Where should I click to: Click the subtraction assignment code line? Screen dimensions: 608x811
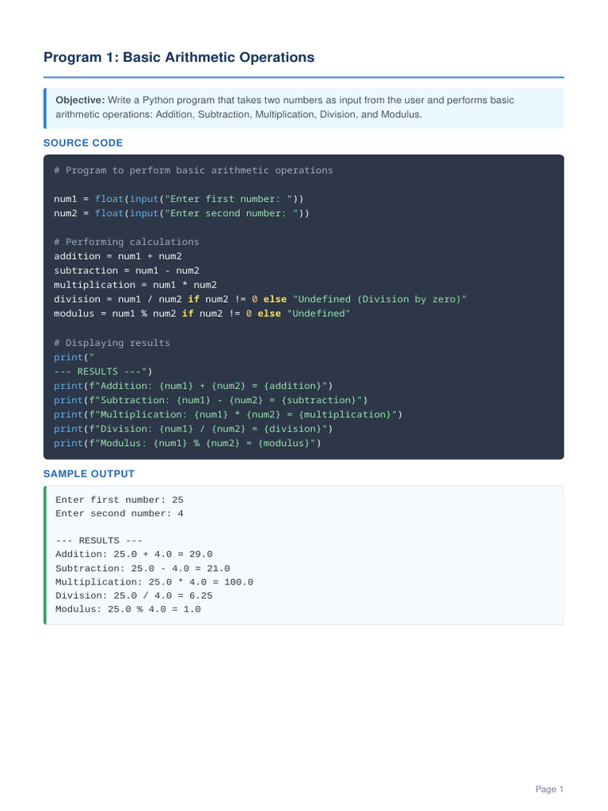click(127, 271)
